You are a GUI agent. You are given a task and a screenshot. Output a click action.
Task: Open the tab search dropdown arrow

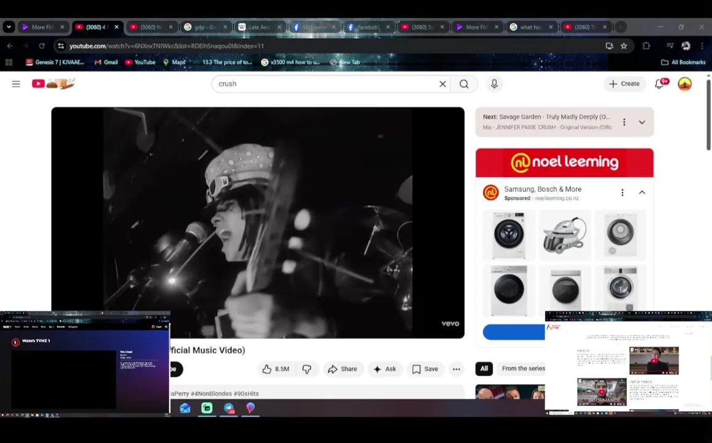pos(9,27)
